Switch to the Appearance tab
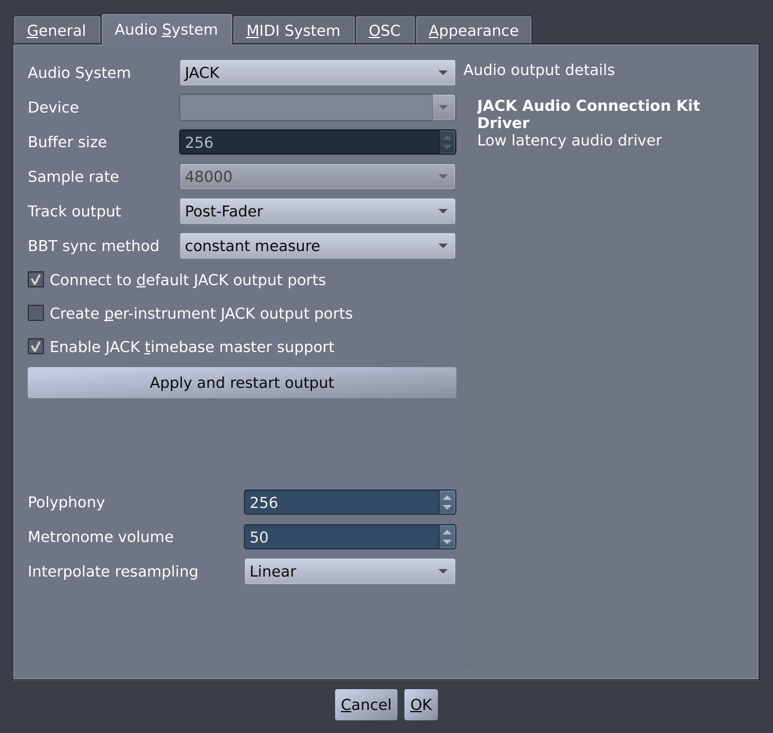The height and width of the screenshot is (733, 773). coord(473,30)
